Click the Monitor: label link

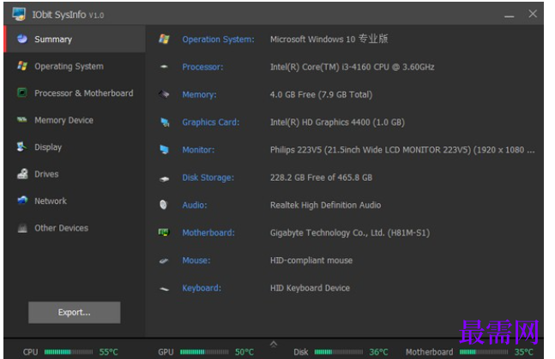(x=198, y=150)
